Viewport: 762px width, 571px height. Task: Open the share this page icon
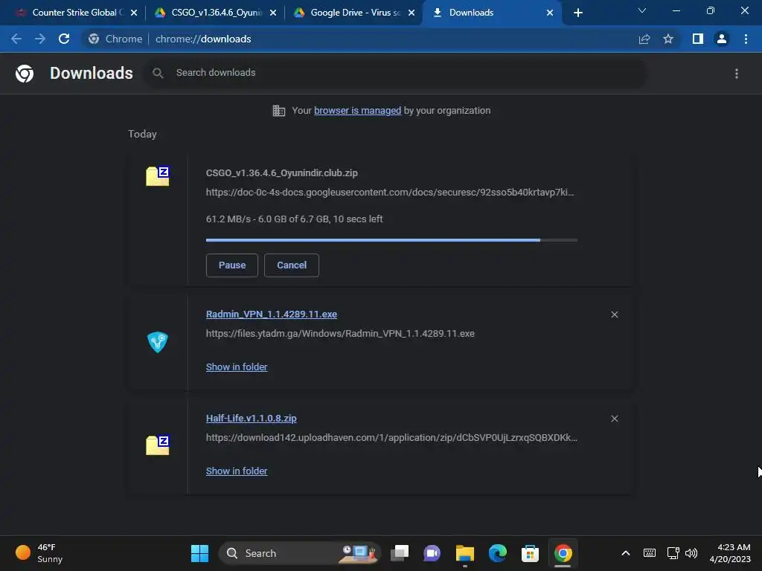coord(644,39)
